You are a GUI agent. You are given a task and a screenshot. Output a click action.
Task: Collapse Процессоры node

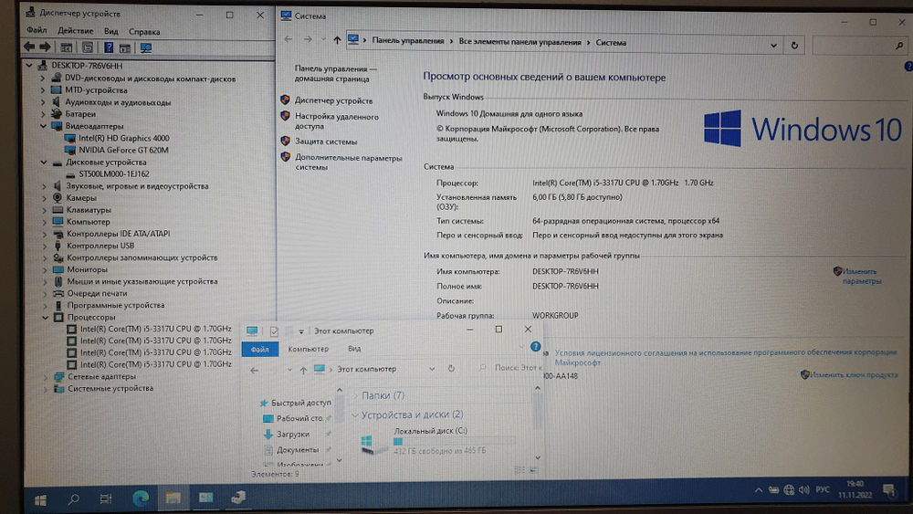click(45, 317)
